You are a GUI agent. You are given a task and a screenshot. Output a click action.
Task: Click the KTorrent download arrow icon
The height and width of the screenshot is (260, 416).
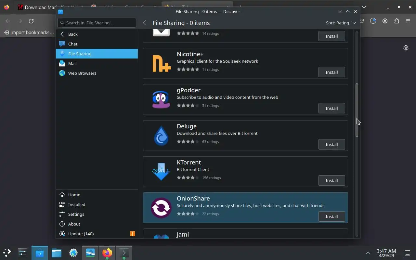tap(161, 172)
